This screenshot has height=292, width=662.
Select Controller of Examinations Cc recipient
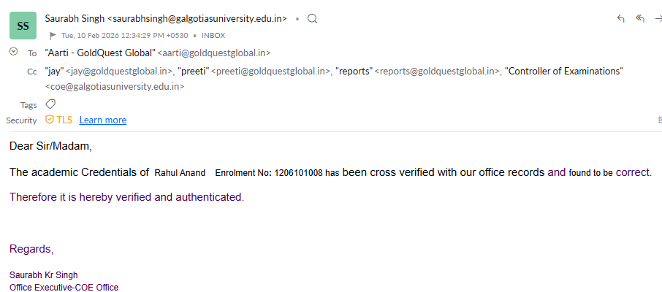(x=565, y=71)
